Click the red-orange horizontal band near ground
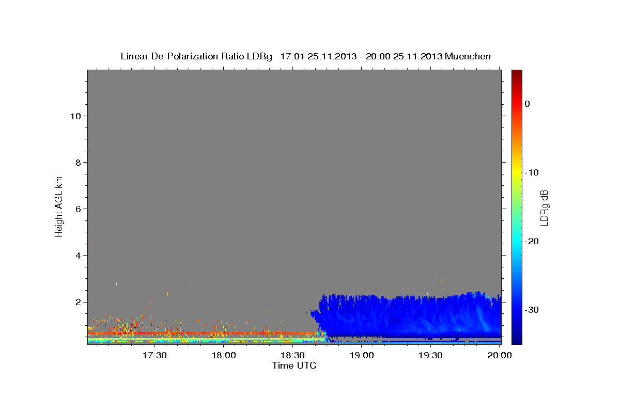620x413 pixels. coord(207,333)
